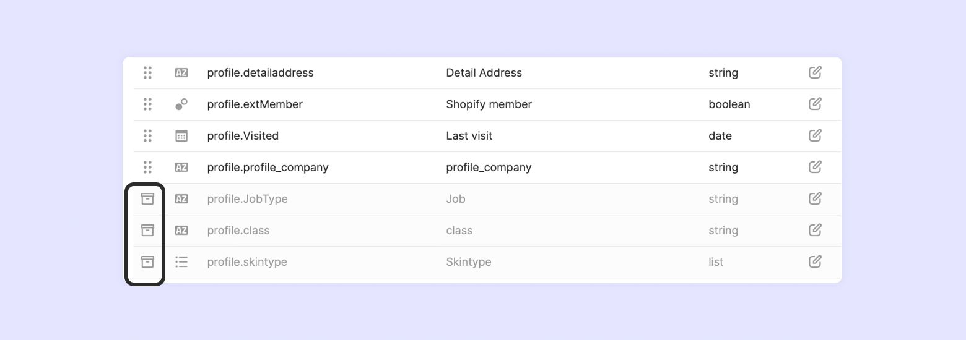Click archive icon beside profile.JobType

pyautogui.click(x=147, y=198)
